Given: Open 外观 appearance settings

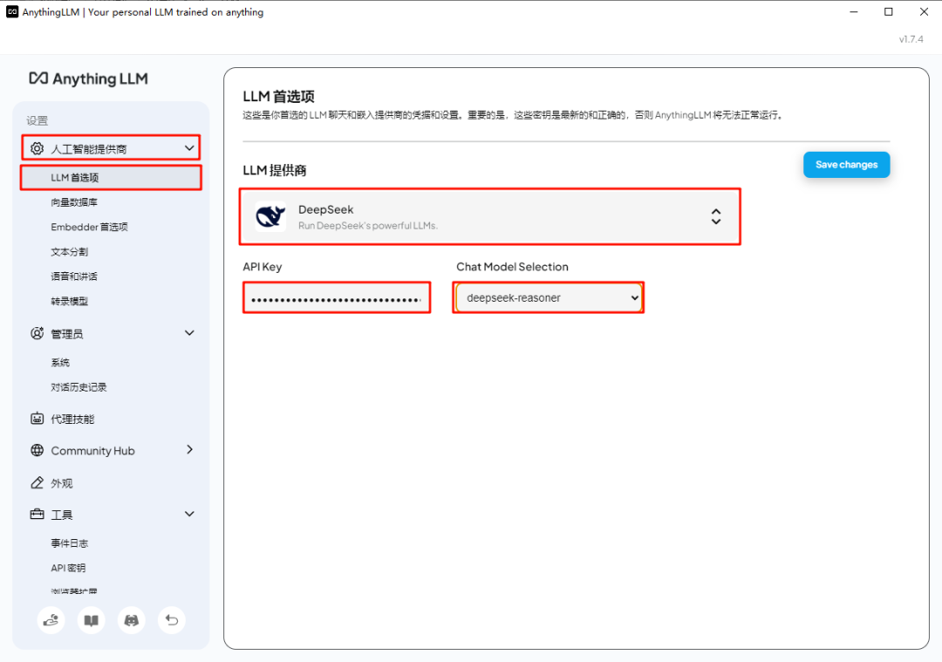Looking at the screenshot, I should tap(62, 483).
